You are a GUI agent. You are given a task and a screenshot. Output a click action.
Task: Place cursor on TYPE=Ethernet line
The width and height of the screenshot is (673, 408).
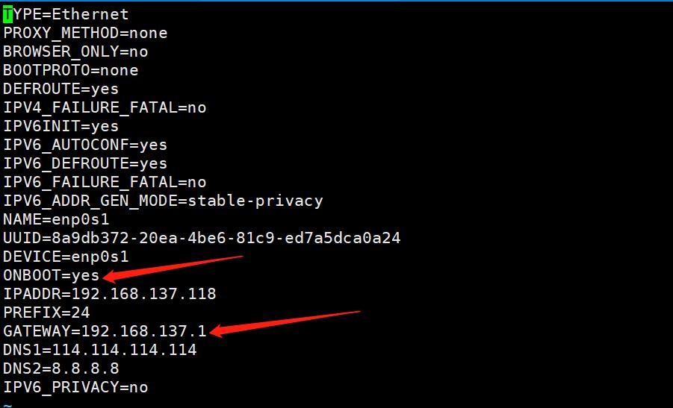click(66, 15)
